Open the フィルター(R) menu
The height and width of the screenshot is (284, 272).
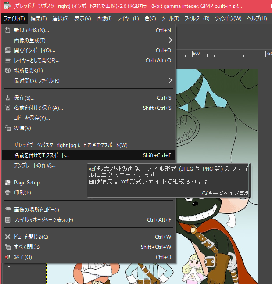click(x=197, y=18)
